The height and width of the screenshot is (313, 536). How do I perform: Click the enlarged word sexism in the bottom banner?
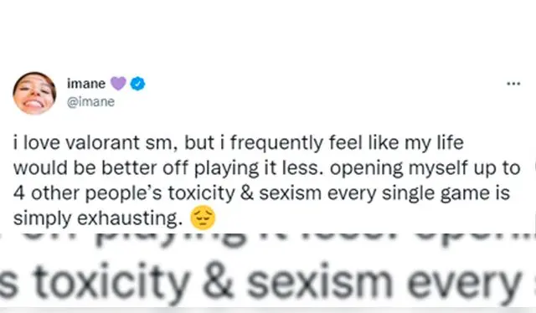[320, 282]
